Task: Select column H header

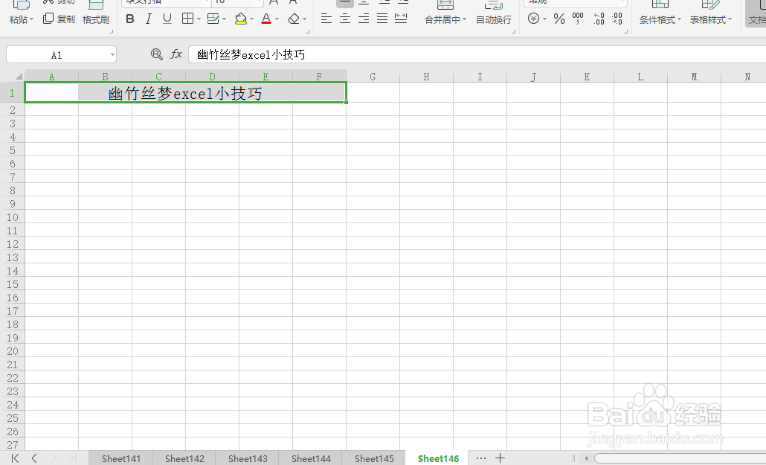Action: (426, 77)
